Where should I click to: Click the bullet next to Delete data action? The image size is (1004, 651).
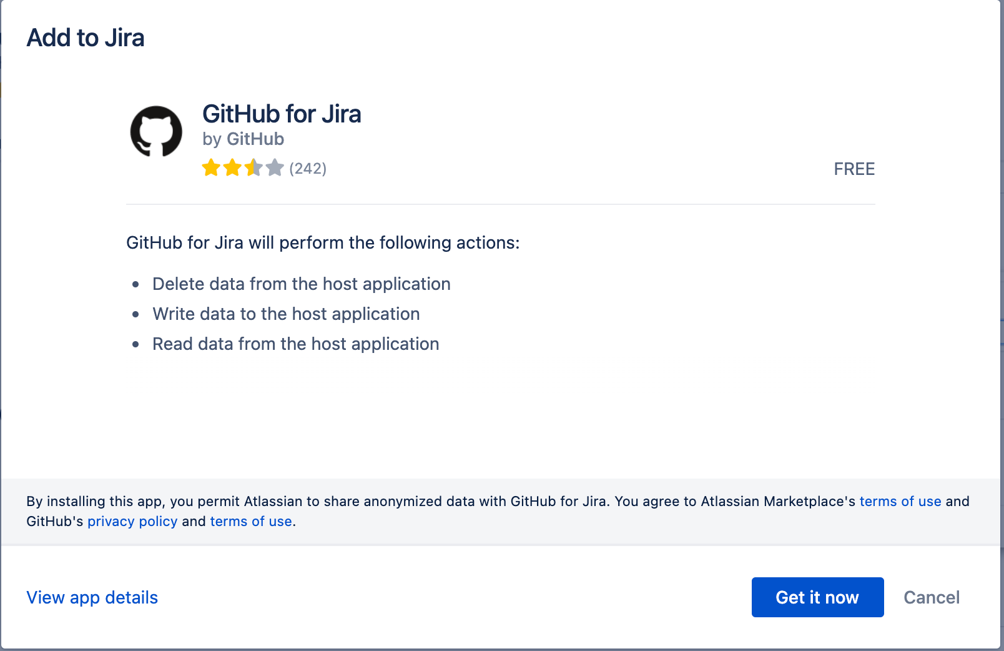(136, 285)
